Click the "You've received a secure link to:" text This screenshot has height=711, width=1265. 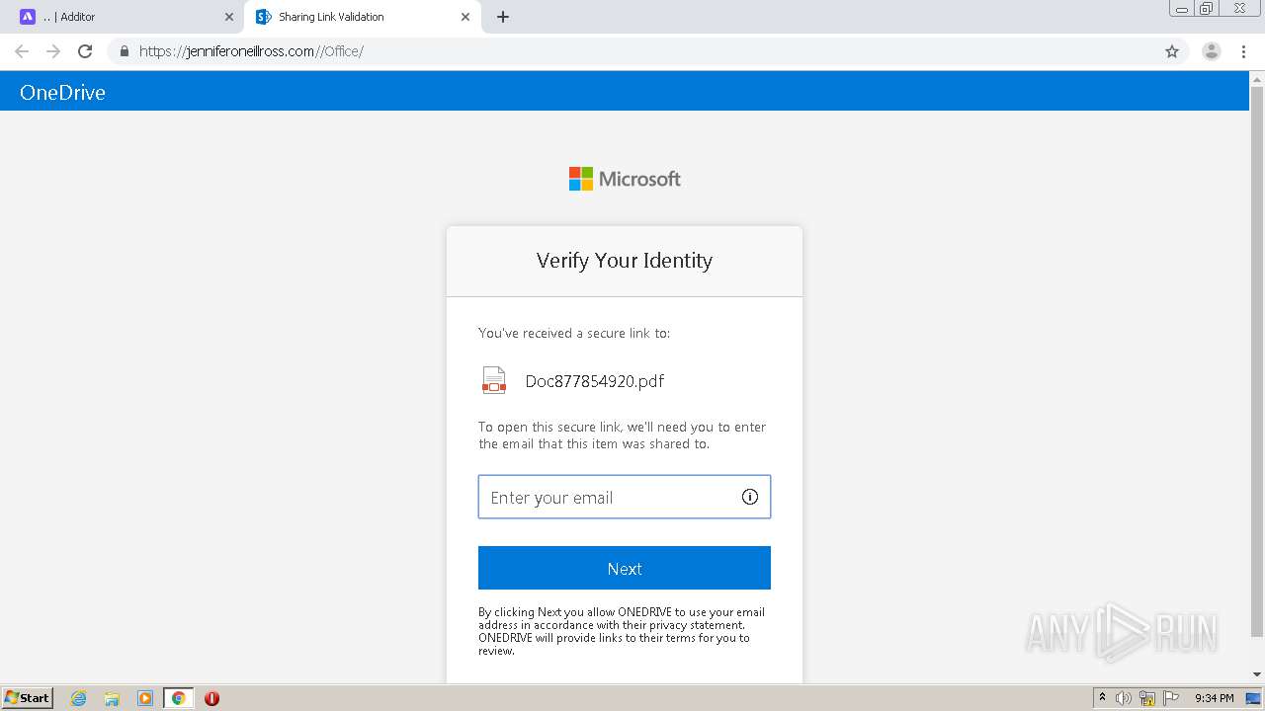574,333
